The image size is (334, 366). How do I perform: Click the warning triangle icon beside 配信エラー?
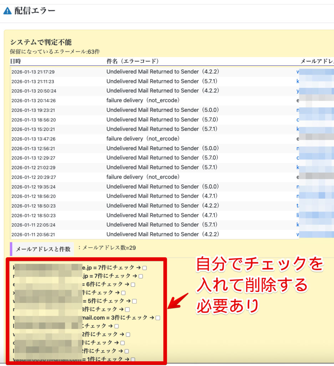point(7,11)
